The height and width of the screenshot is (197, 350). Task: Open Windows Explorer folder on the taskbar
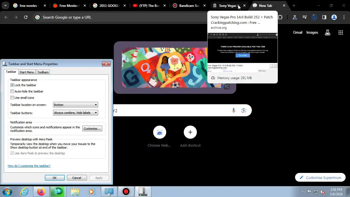(x=75, y=192)
